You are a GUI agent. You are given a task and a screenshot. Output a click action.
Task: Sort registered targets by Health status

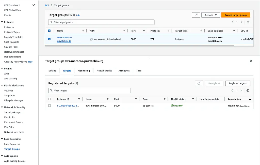(x=193, y=99)
